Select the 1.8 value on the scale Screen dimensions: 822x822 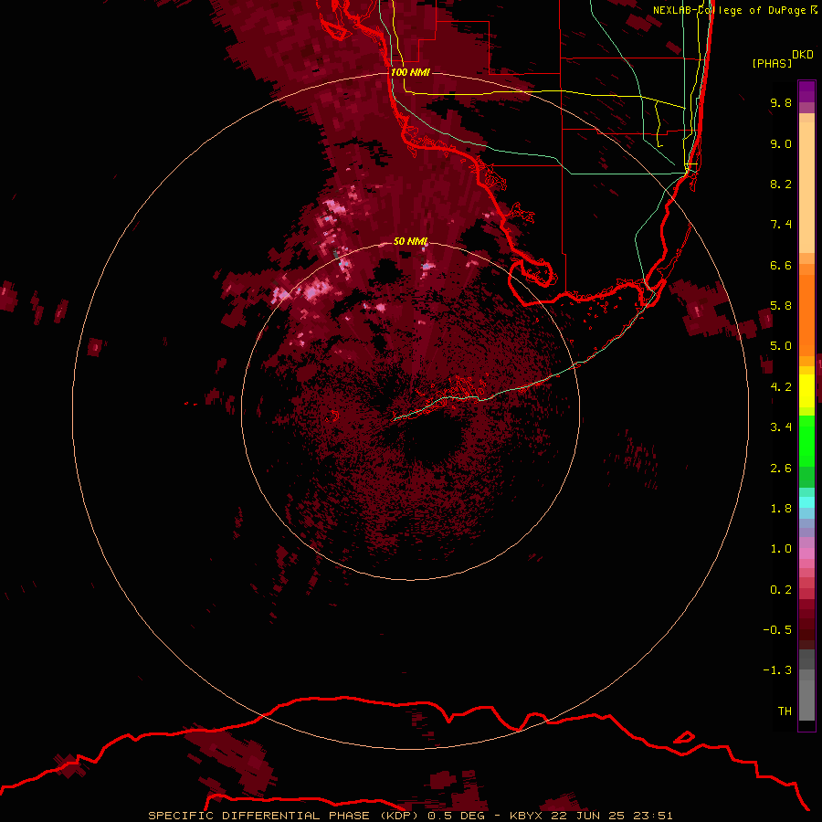coord(781,509)
